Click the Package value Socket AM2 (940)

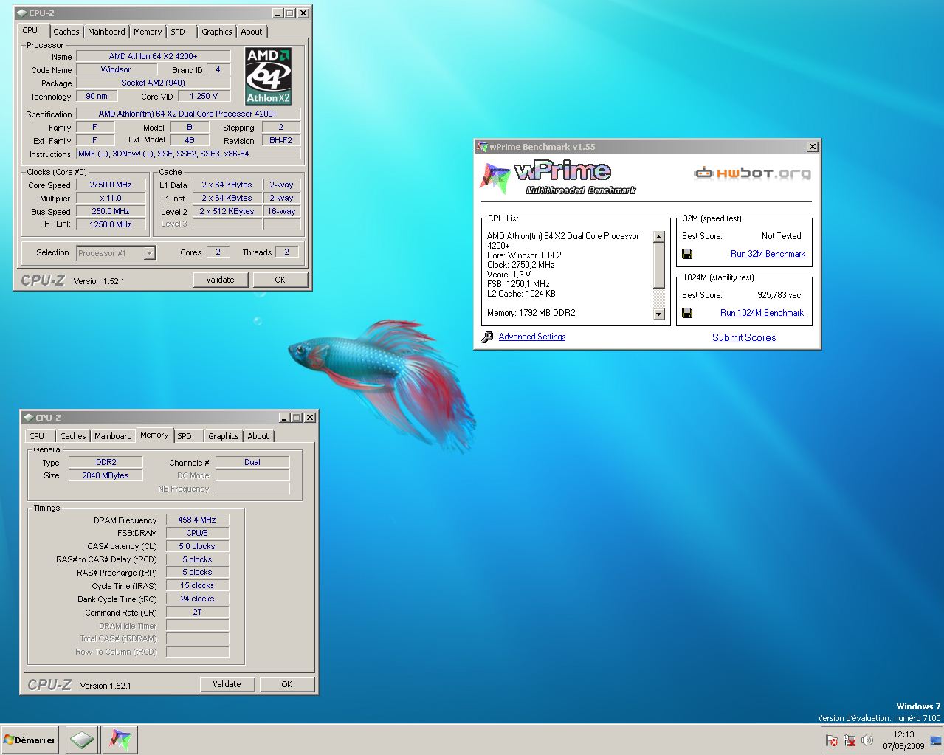tap(154, 83)
